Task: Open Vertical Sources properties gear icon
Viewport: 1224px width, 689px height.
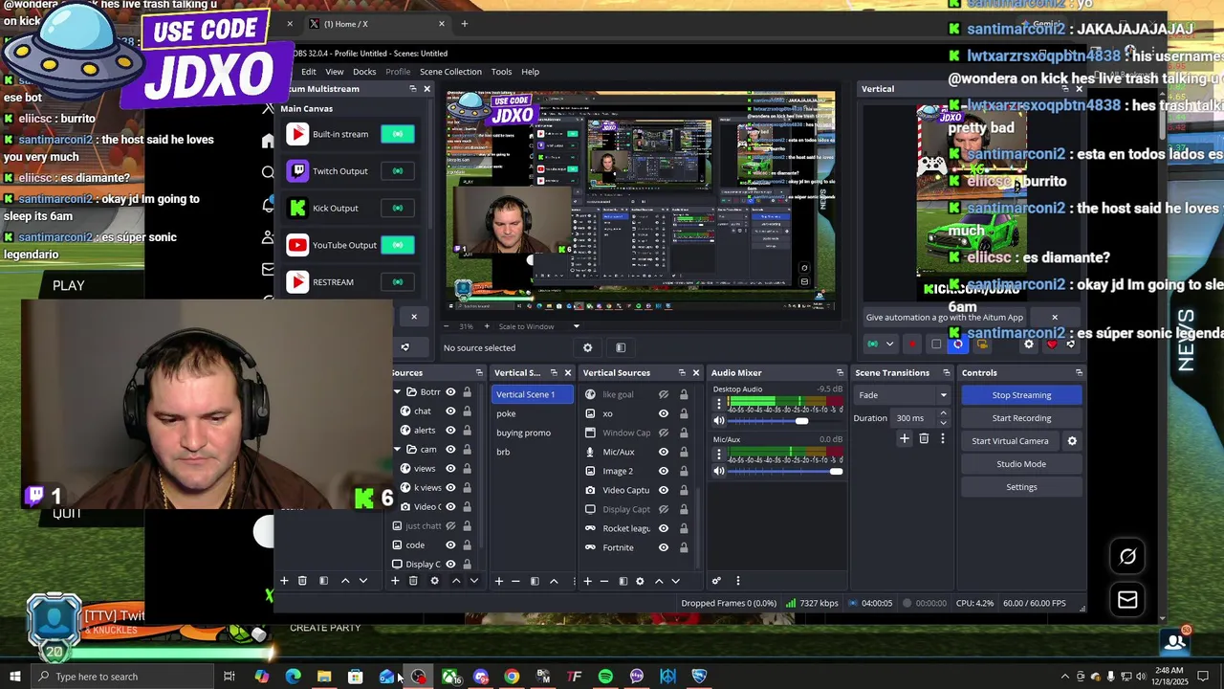Action: click(641, 581)
